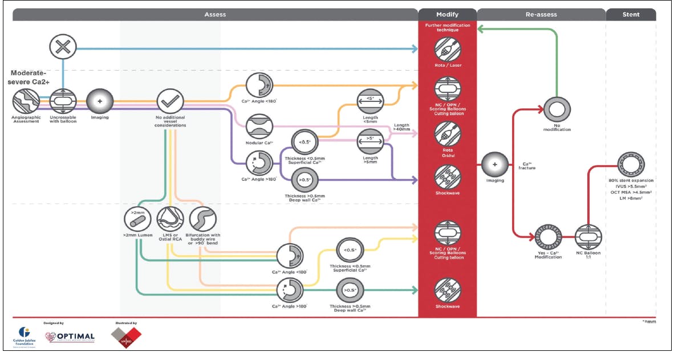Click the 80% stent expansion icon

coord(631,165)
